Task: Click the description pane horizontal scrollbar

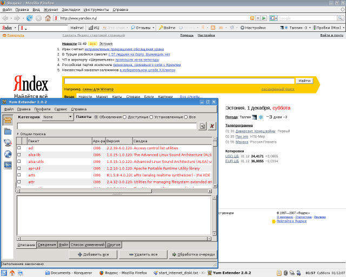Action: coord(114,239)
